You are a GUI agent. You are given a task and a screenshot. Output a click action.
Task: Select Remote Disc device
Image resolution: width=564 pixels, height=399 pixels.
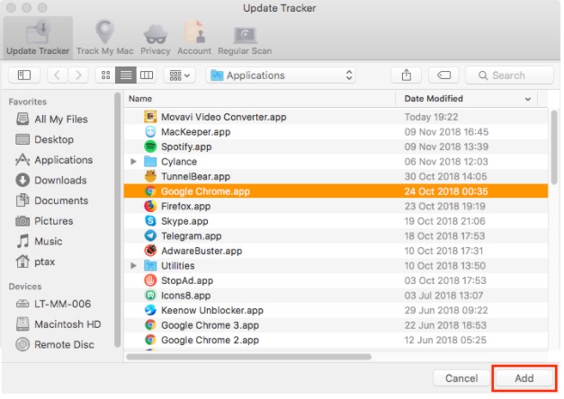(55, 345)
